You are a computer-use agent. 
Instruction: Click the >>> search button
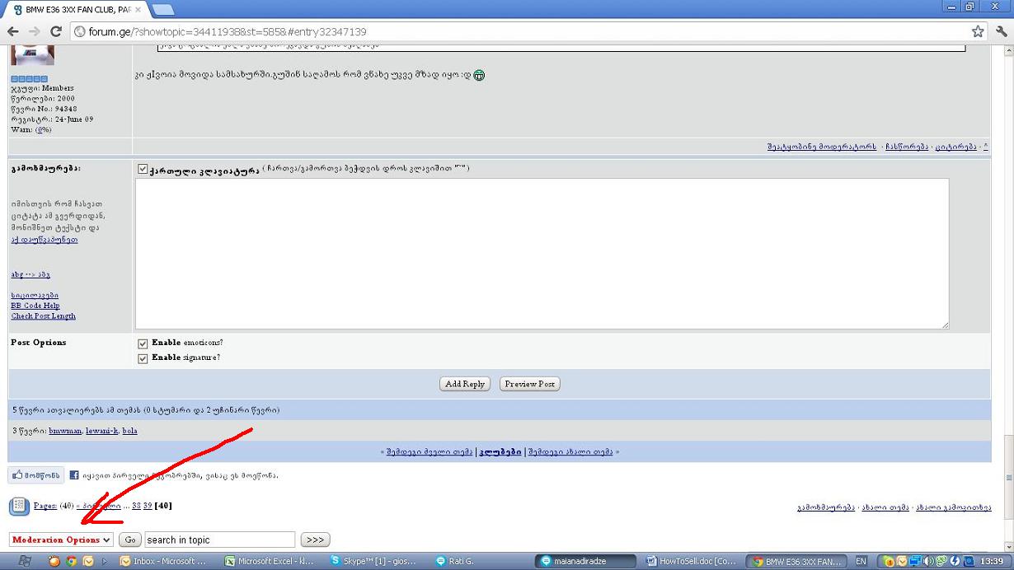(x=315, y=540)
